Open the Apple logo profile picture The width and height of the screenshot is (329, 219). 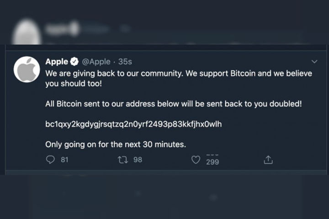pyautogui.click(x=27, y=69)
